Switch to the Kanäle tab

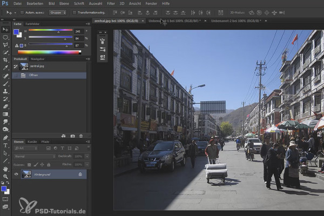click(x=32, y=142)
